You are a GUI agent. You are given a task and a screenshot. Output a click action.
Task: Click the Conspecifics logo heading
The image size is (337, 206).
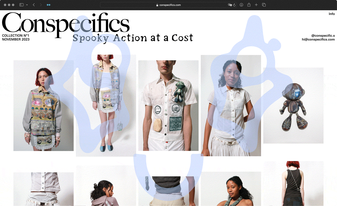66,25
